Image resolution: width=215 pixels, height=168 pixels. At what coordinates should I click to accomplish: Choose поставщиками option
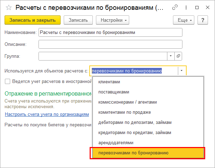[x=114, y=92]
